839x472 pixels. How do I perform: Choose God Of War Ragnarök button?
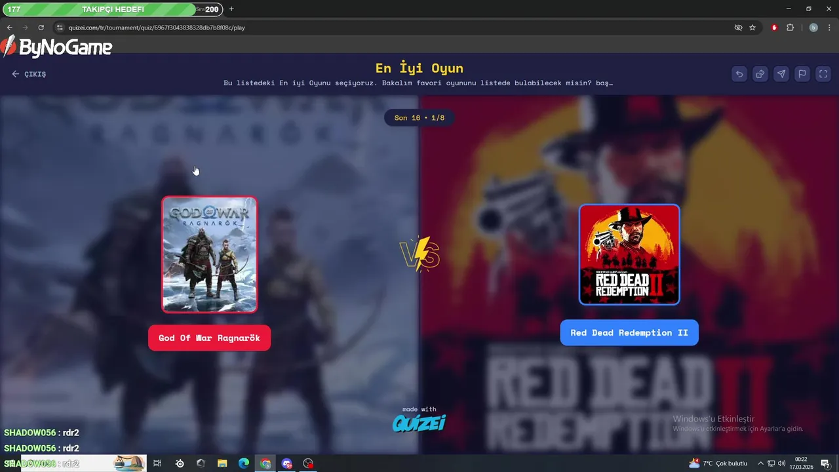click(209, 338)
